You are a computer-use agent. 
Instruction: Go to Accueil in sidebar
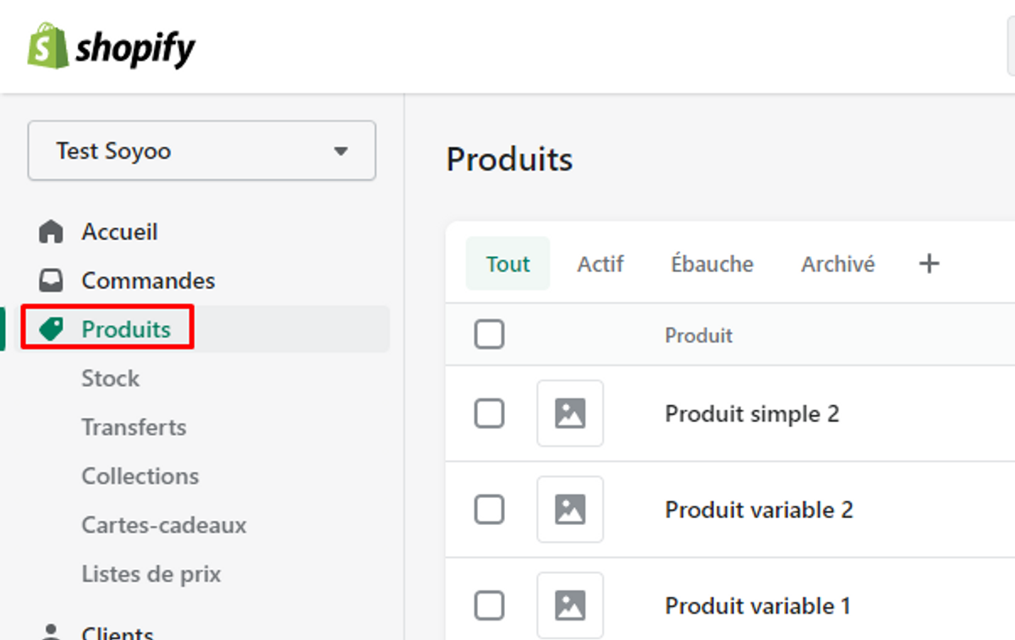pos(119,232)
